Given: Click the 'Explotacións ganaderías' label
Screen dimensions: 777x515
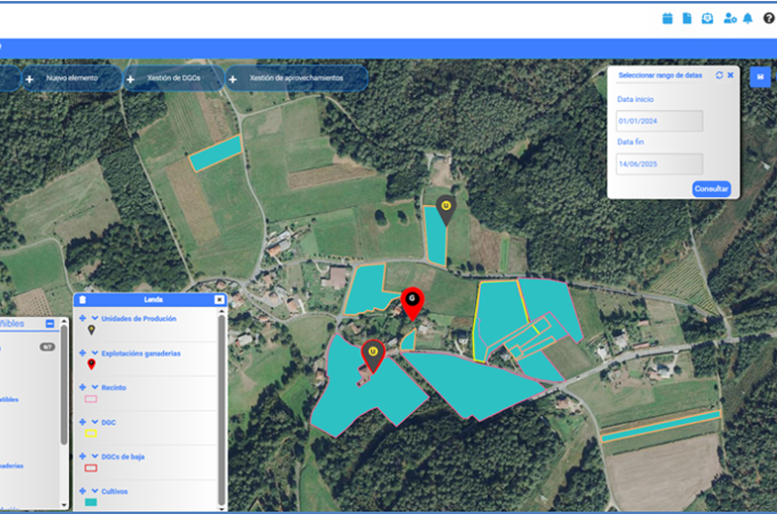Looking at the screenshot, I should [x=141, y=354].
